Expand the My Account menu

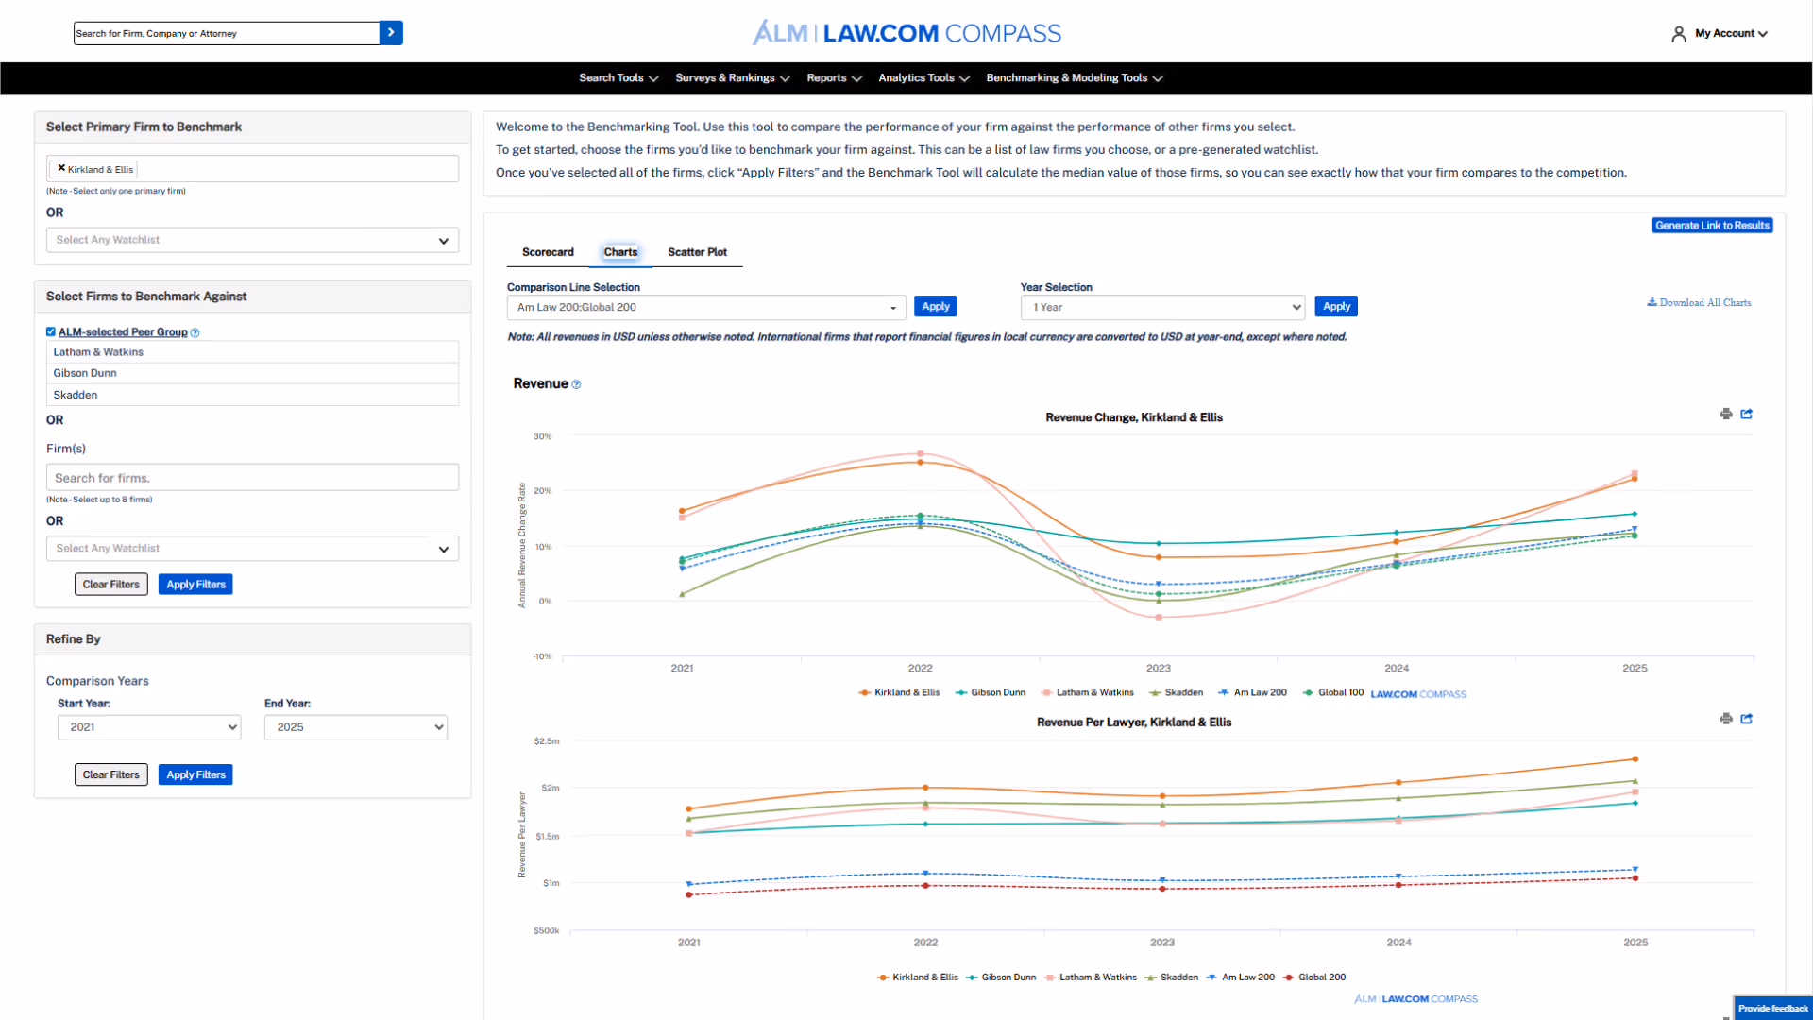pos(1730,33)
